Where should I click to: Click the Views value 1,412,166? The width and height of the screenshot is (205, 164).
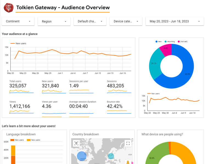click(x=20, y=106)
